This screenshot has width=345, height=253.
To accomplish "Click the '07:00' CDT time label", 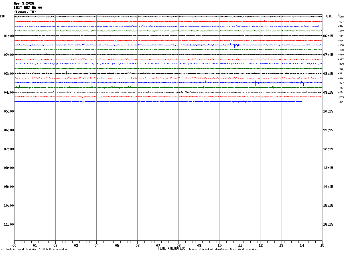I will [x=9, y=149].
